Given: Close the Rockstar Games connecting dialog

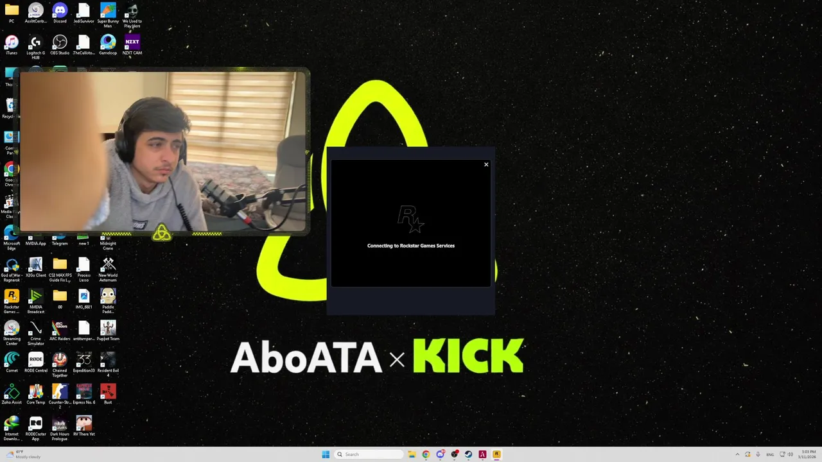Looking at the screenshot, I should [486, 165].
